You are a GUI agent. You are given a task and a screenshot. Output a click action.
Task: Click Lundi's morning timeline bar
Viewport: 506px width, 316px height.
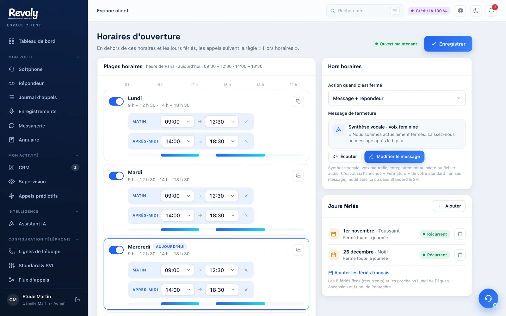[180, 155]
